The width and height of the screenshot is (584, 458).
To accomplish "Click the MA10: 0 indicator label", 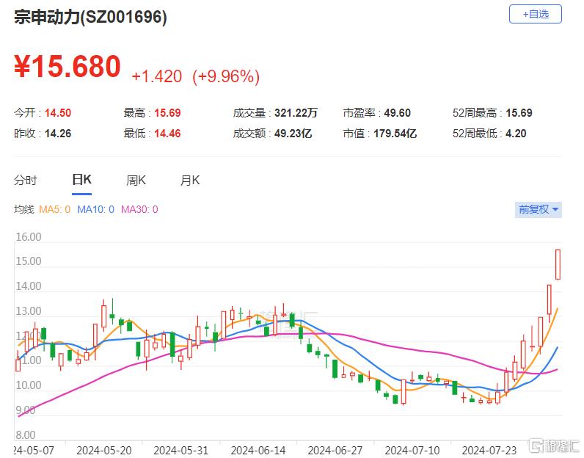I will point(95,209).
